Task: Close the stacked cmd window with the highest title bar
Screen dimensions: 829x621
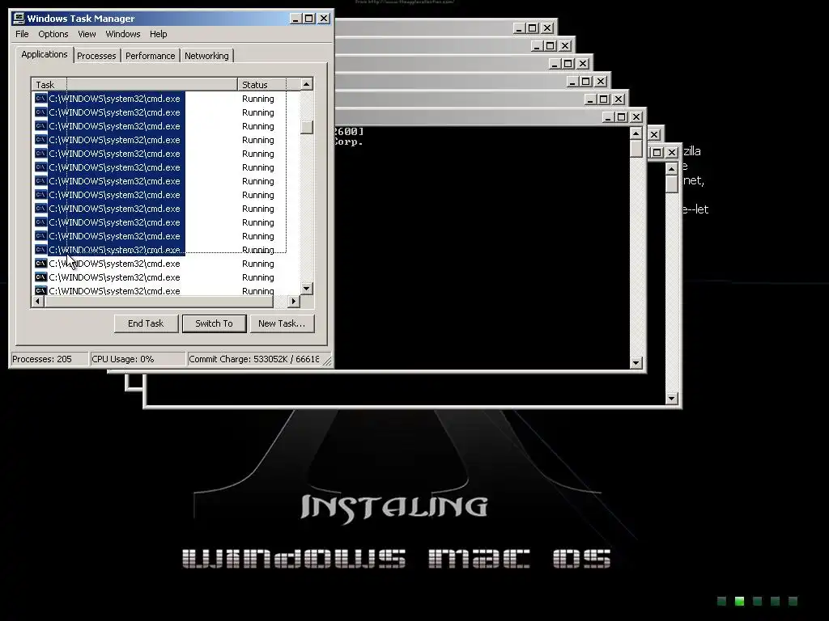Action: tap(548, 28)
